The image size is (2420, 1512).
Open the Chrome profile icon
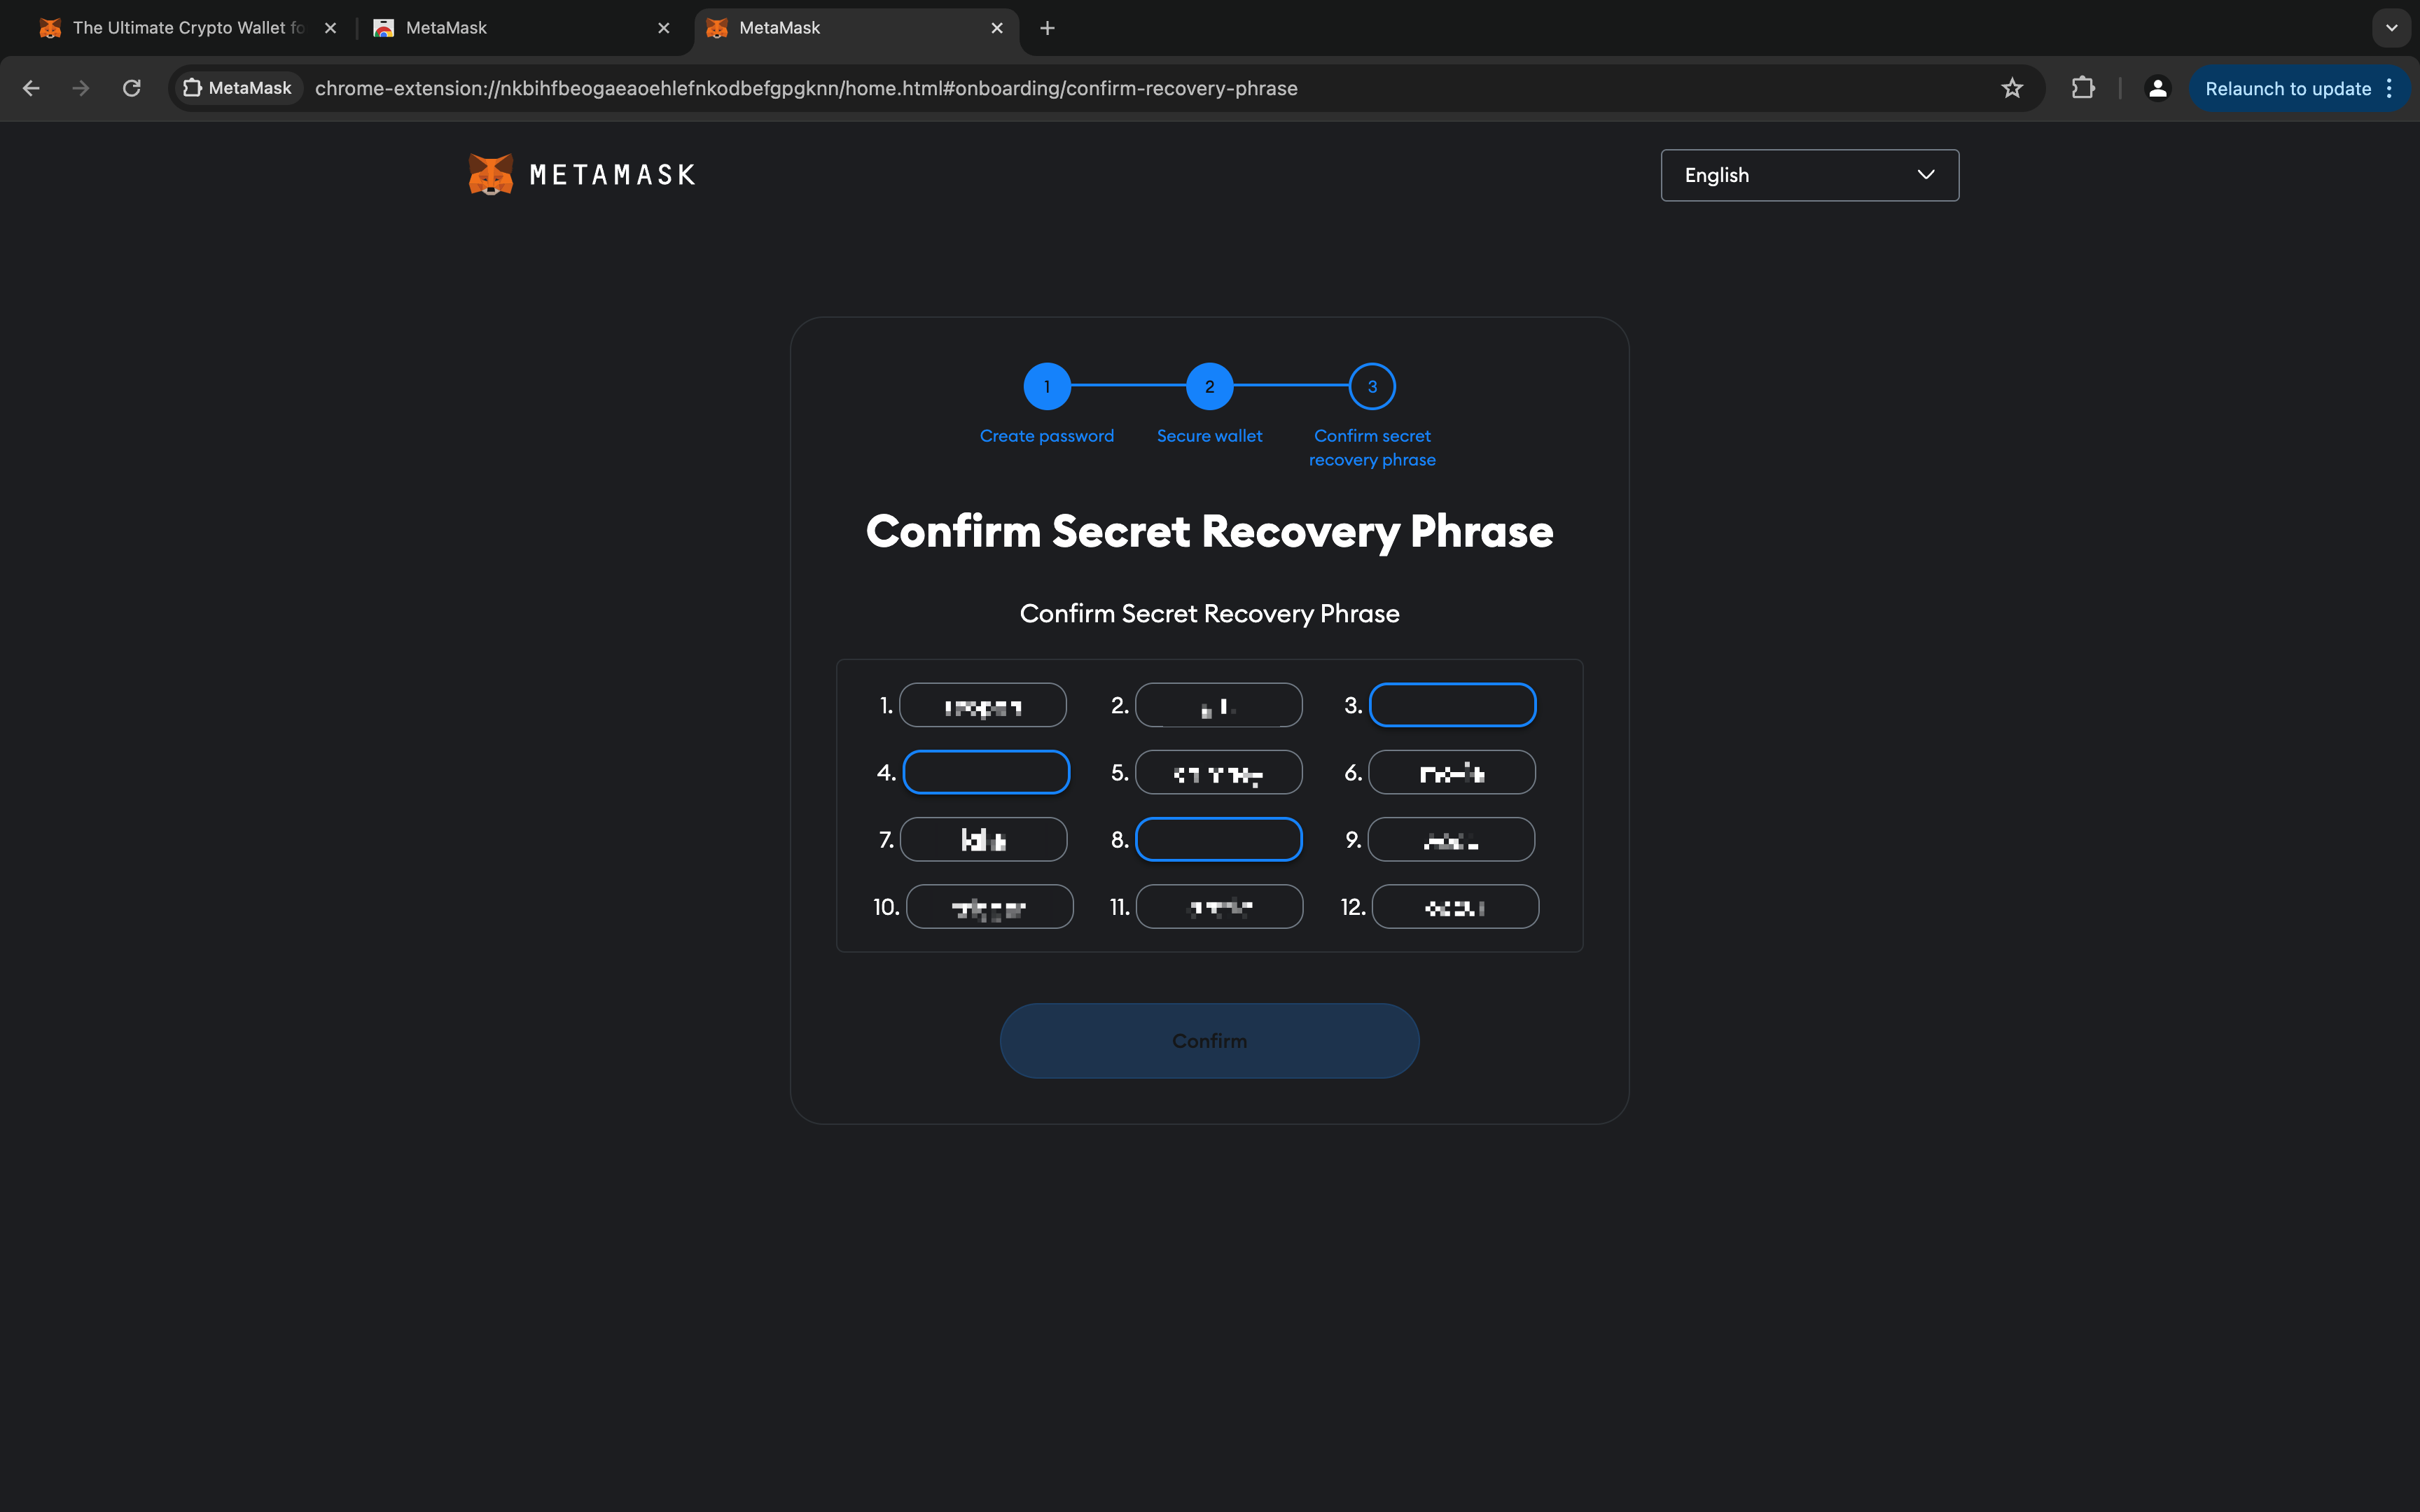[x=2157, y=88]
